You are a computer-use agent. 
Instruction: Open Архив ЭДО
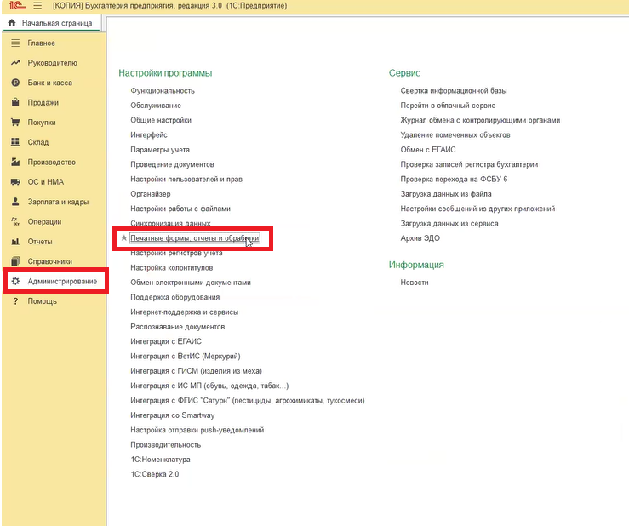click(x=420, y=238)
